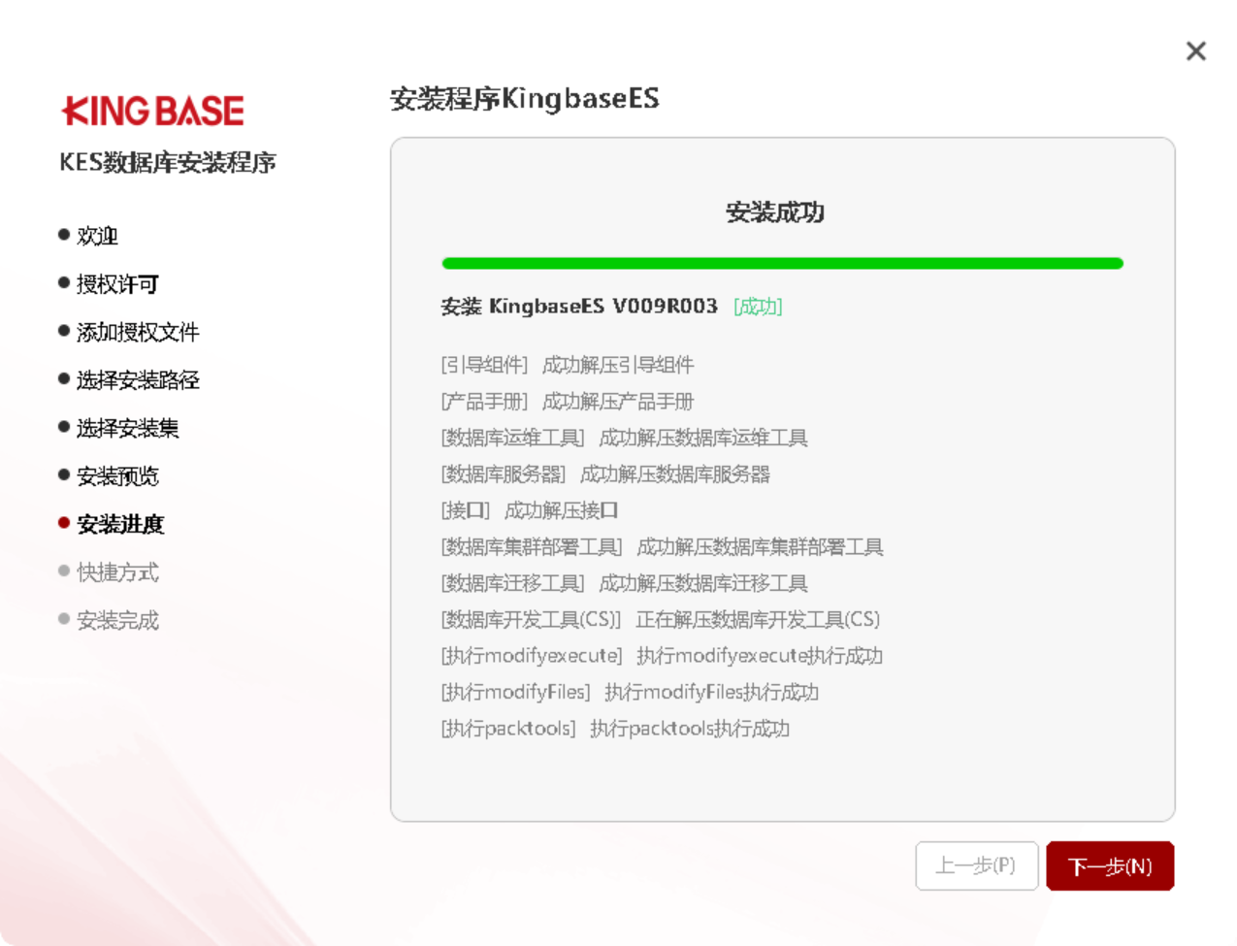Click the 成功解压接口 log line
Image resolution: width=1237 pixels, height=946 pixels.
(x=561, y=510)
